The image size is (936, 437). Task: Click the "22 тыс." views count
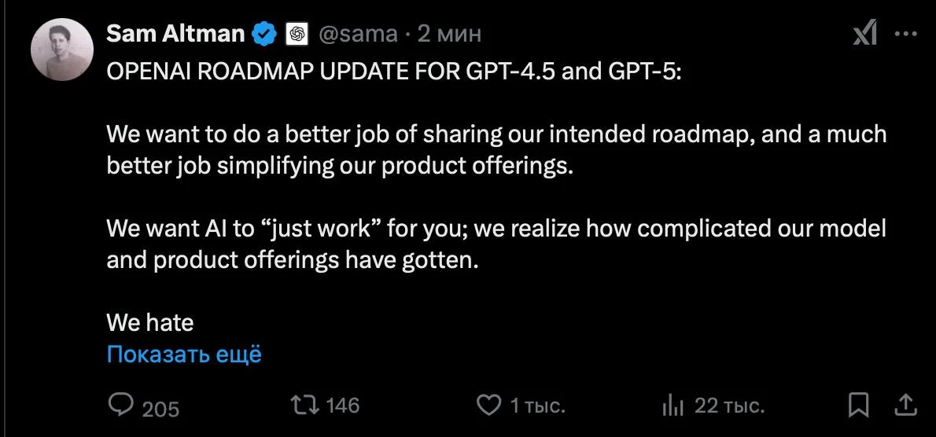730,406
